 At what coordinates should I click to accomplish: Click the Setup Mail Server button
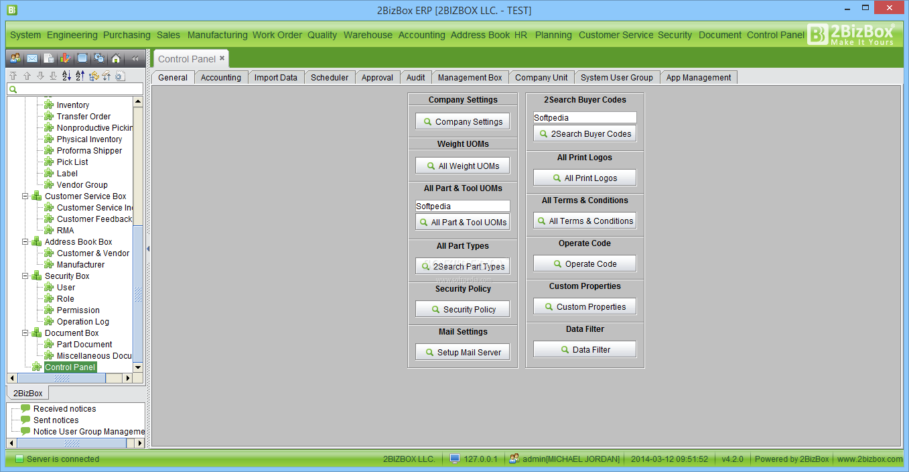(462, 353)
